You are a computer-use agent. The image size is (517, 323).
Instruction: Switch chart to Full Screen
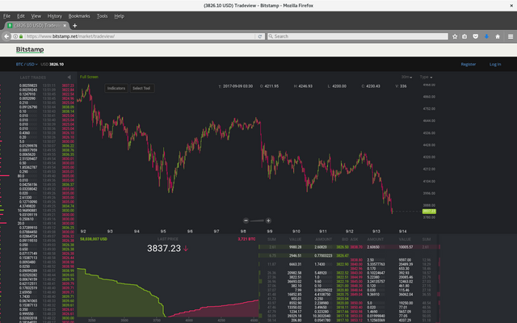coord(89,77)
